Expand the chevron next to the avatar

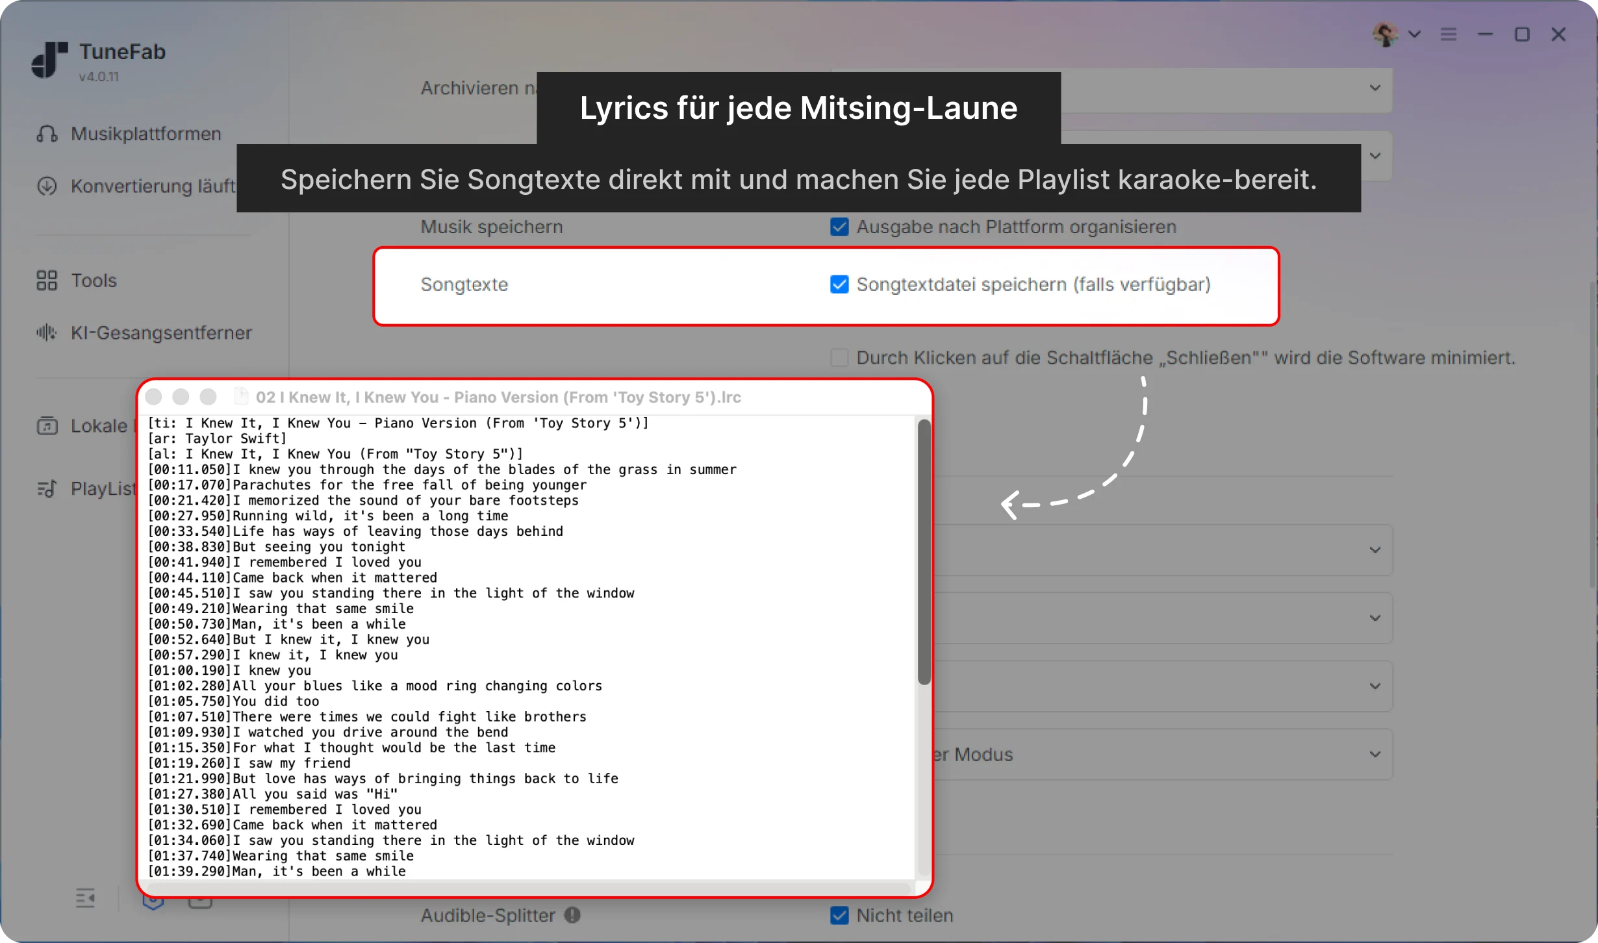pyautogui.click(x=1415, y=34)
